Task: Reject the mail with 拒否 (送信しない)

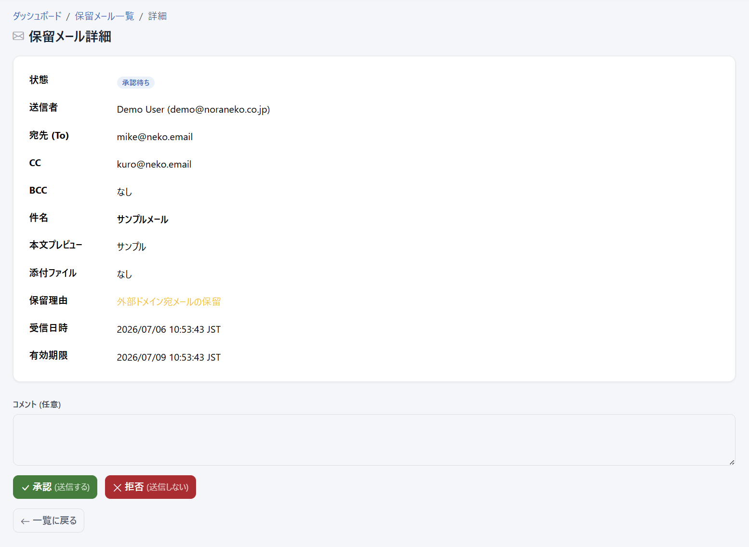Action: pyautogui.click(x=150, y=487)
